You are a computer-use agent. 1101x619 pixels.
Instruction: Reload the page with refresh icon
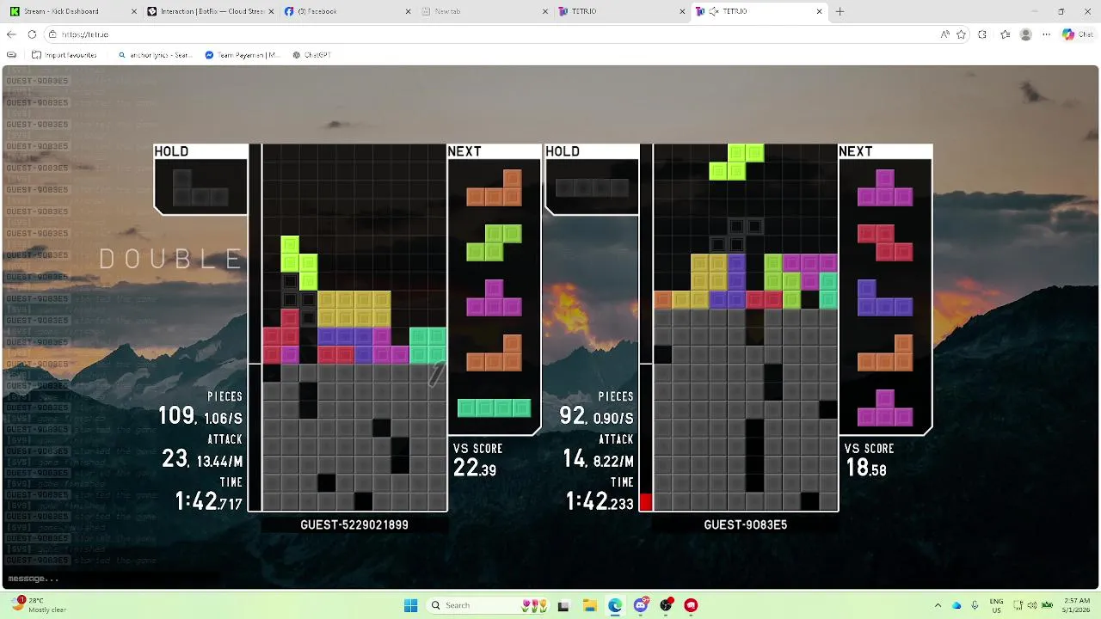pyautogui.click(x=32, y=34)
